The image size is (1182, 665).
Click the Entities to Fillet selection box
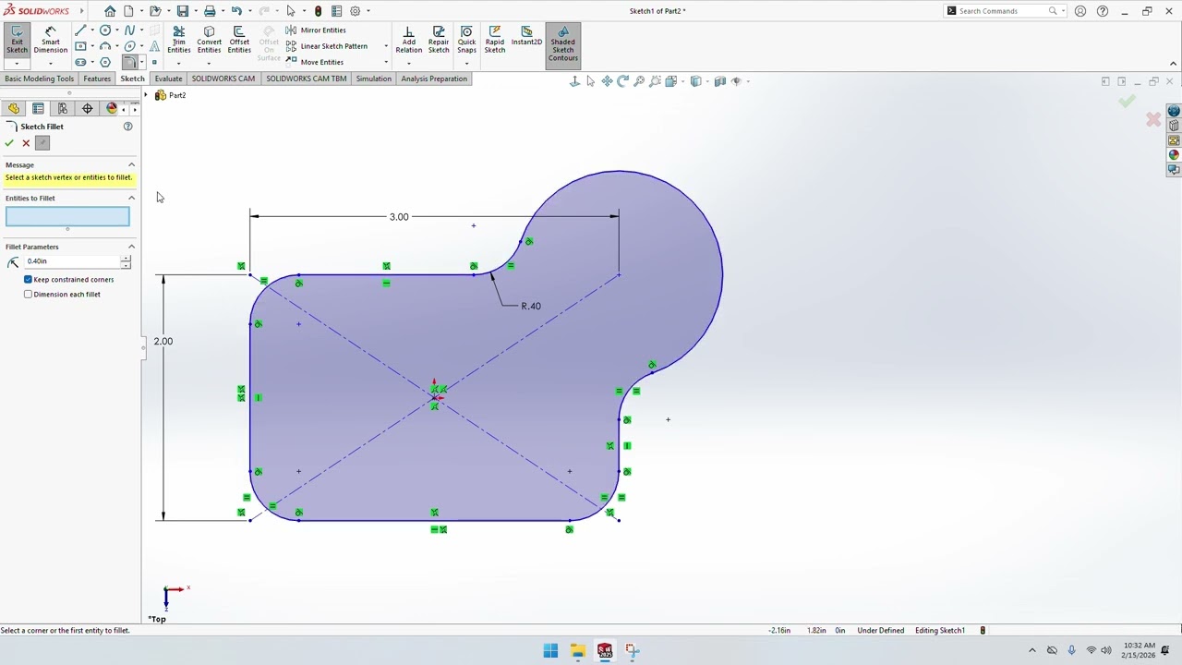67,216
